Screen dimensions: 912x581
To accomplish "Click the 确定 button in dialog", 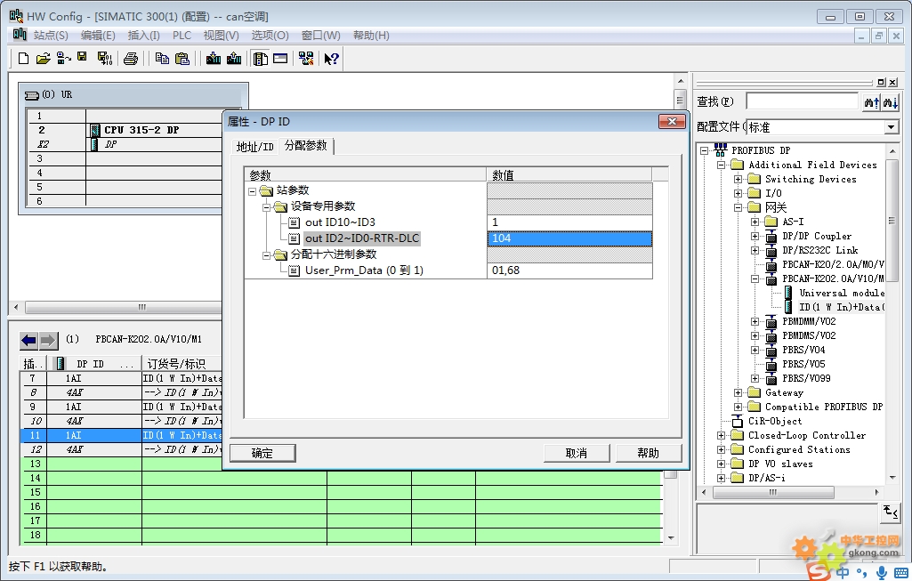I will (x=262, y=453).
